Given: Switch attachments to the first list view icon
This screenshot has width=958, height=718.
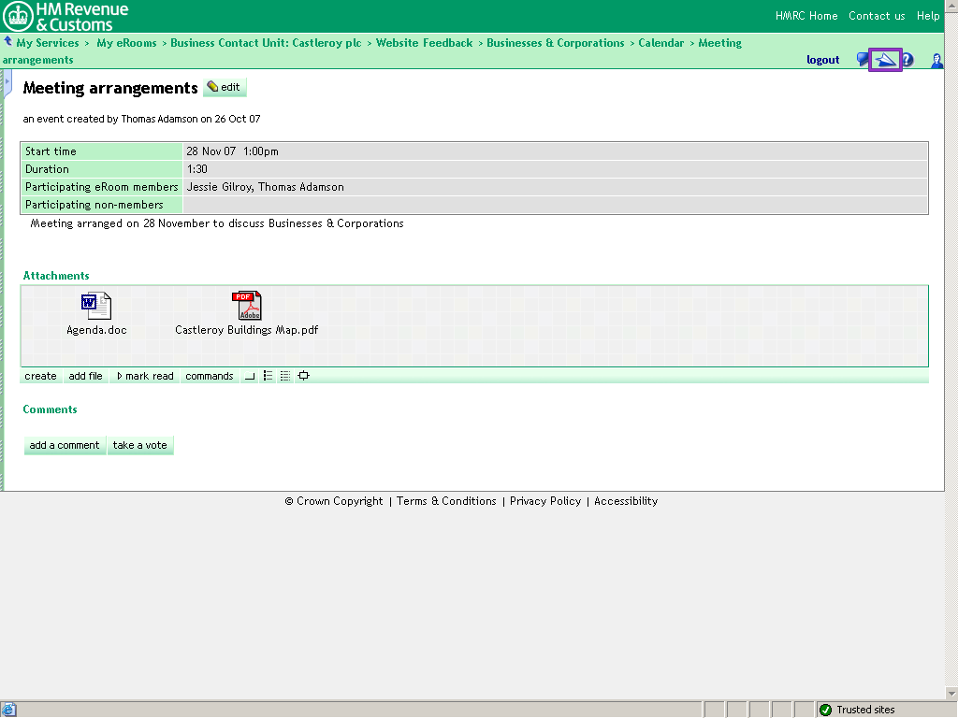Looking at the screenshot, I should click(x=268, y=376).
